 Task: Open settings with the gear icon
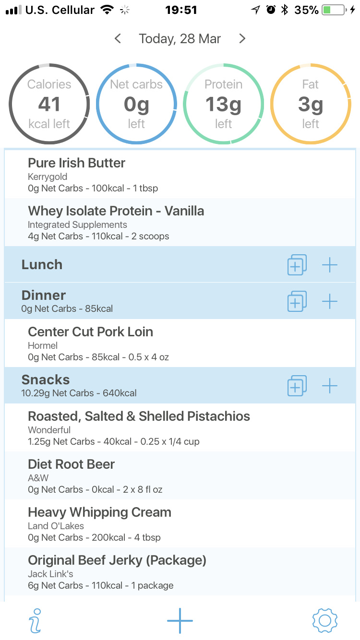325,620
